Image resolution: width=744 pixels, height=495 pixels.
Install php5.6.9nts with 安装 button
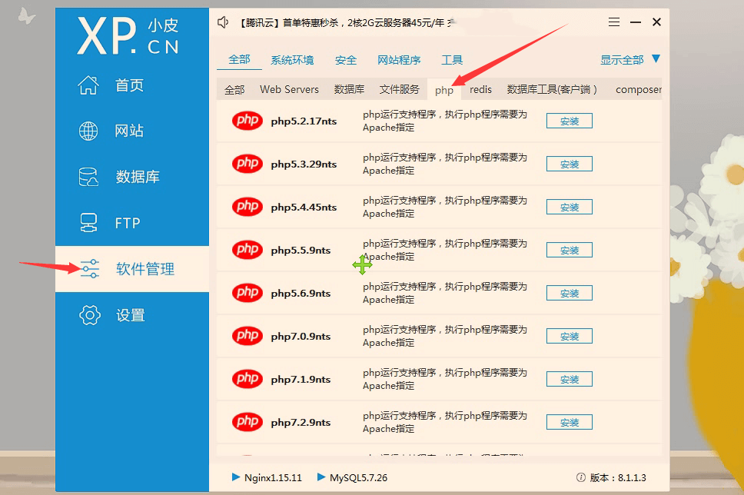570,294
